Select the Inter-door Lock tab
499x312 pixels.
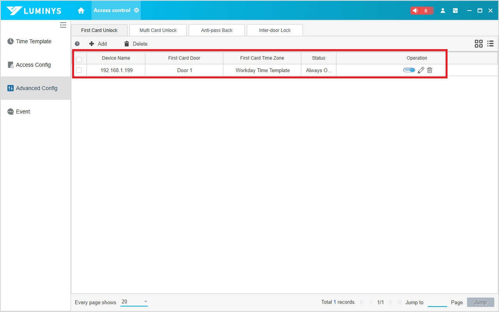click(x=275, y=30)
